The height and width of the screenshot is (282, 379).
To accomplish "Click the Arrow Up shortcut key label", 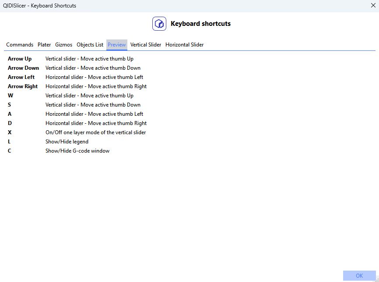I will click(20, 59).
